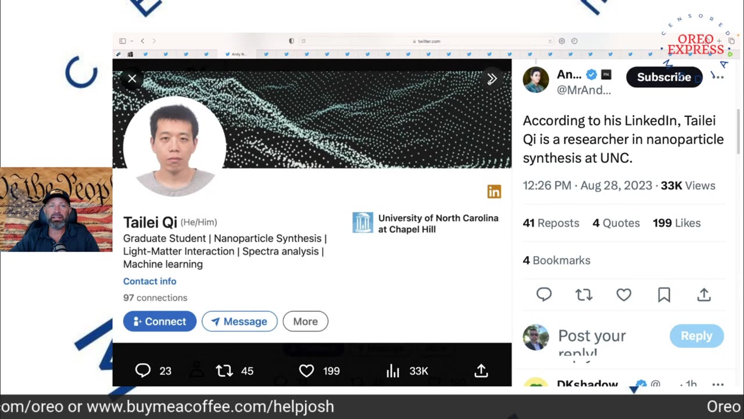This screenshot has height=419, width=744.
Task: Click the Subscribe button
Action: [664, 77]
